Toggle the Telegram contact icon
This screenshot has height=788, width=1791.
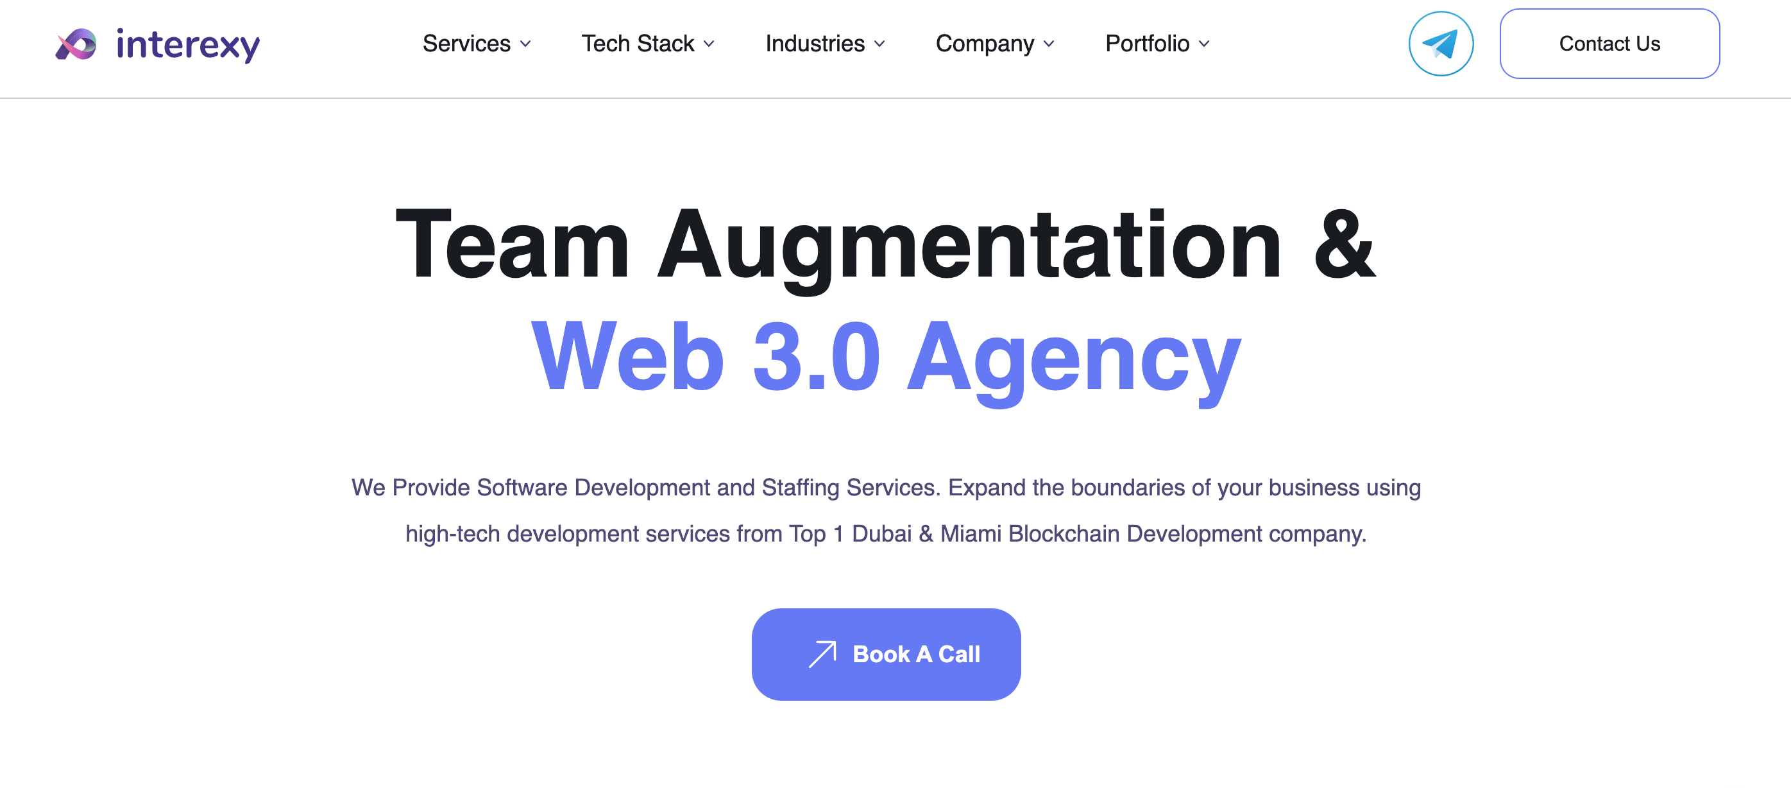pyautogui.click(x=1440, y=44)
